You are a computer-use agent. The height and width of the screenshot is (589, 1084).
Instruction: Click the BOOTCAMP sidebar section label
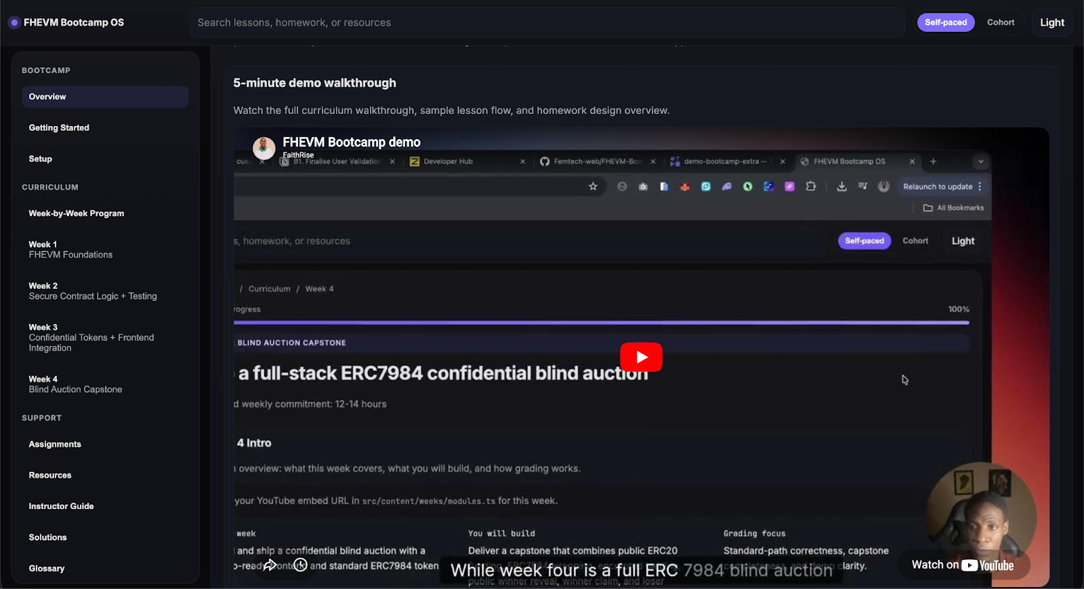tap(46, 70)
